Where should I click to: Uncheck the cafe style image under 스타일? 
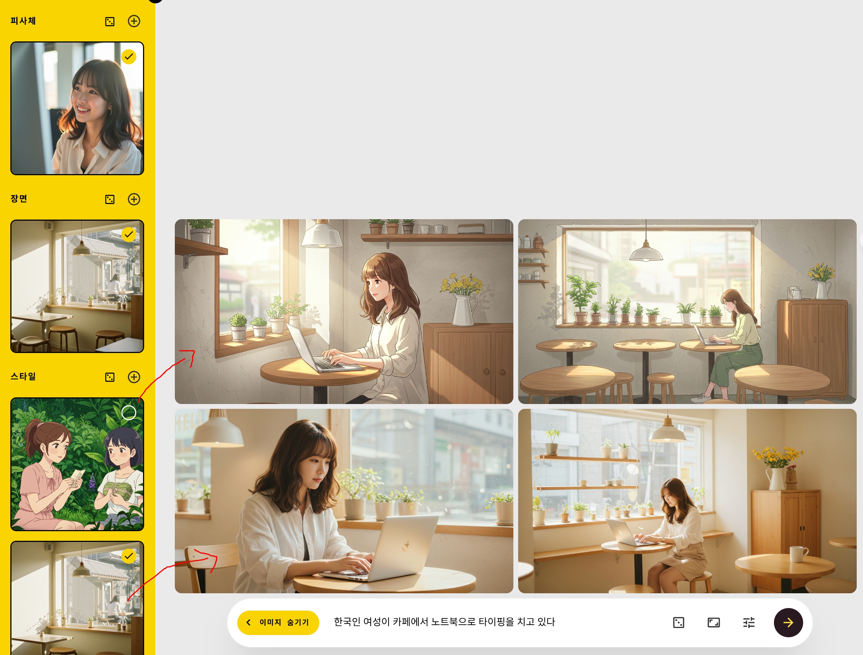129,556
